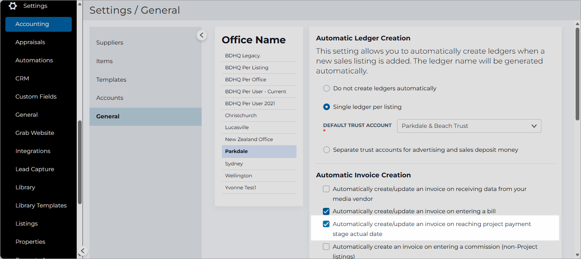Collapse the left sidebar with the bottom chevron
This screenshot has height=259, width=581.
[82, 251]
